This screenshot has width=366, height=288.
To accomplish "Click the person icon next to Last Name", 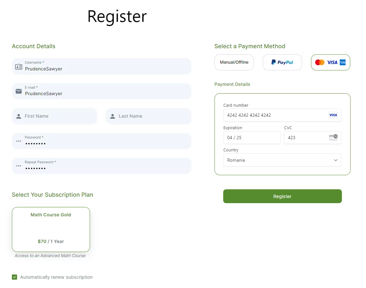I will (113, 116).
